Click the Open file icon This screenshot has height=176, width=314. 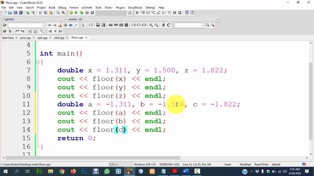pyautogui.click(x=10, y=13)
